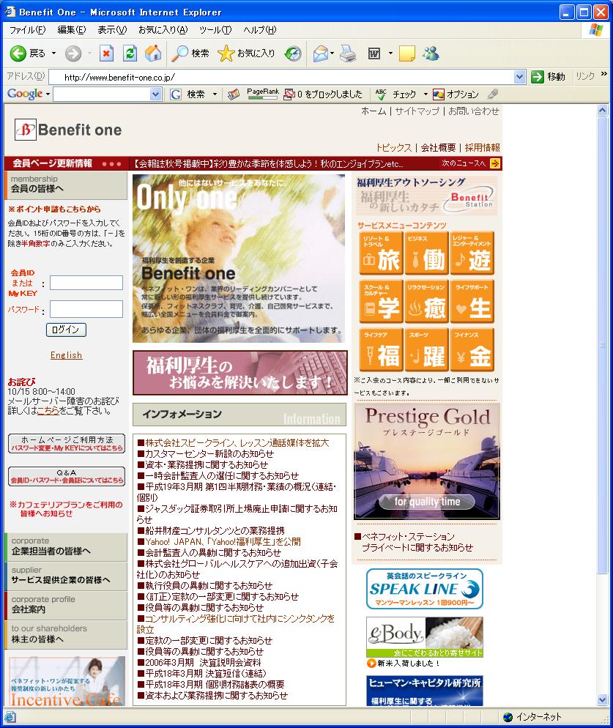Click the Print icon

pos(348,53)
